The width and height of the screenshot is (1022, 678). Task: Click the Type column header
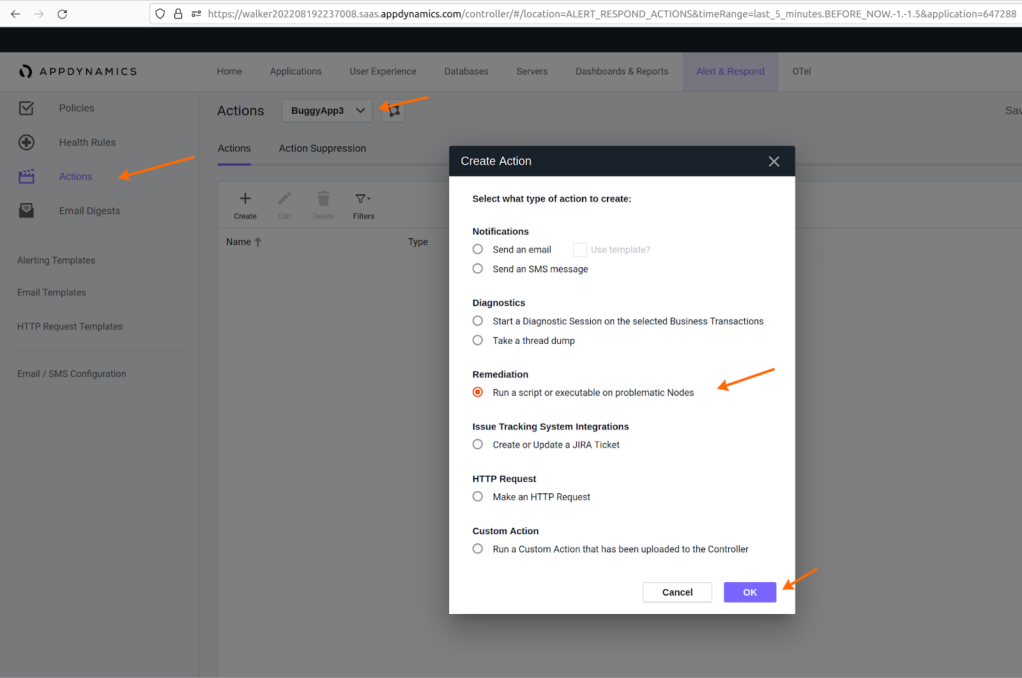(418, 242)
